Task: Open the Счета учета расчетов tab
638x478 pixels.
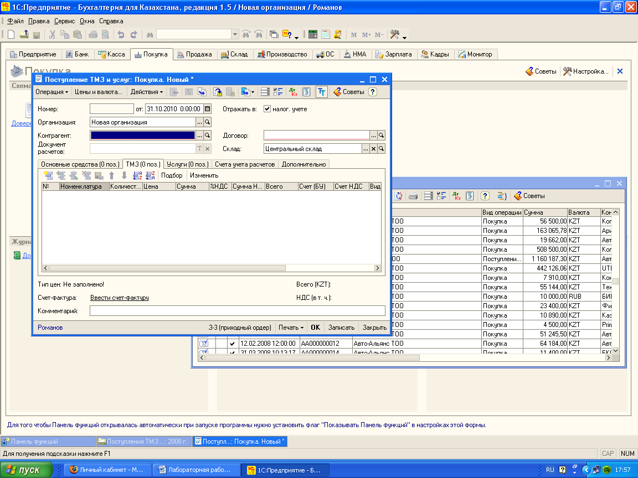Action: point(245,164)
